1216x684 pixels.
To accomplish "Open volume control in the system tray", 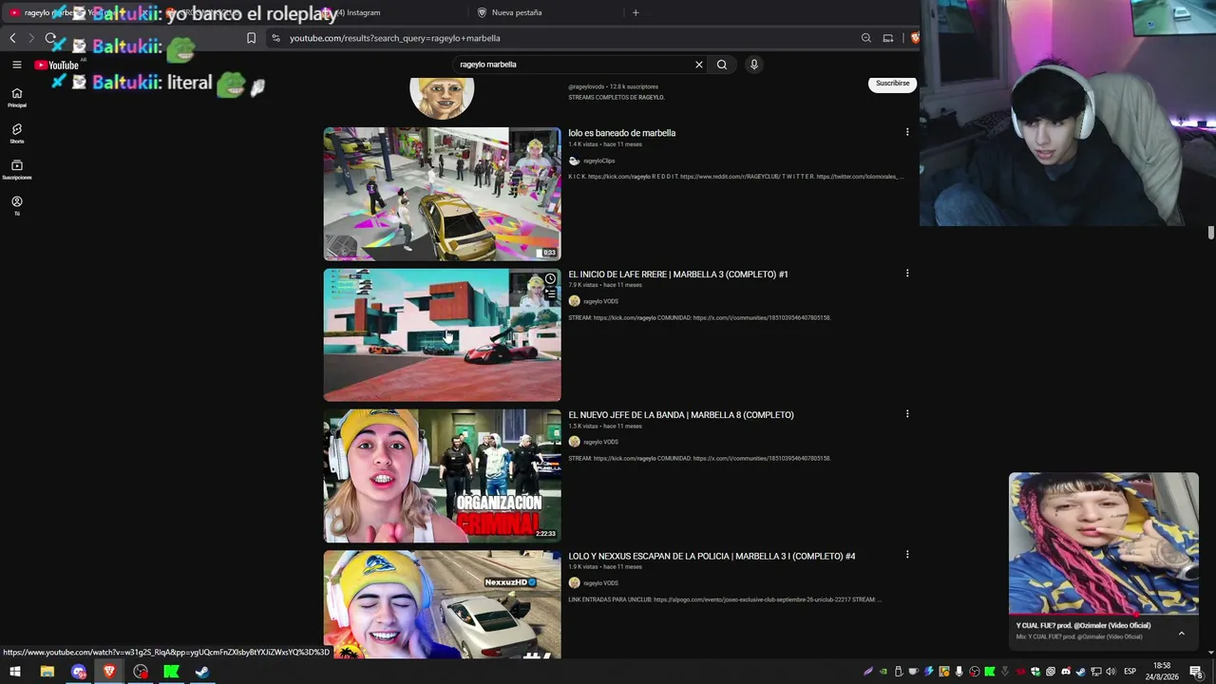I will tap(1111, 672).
